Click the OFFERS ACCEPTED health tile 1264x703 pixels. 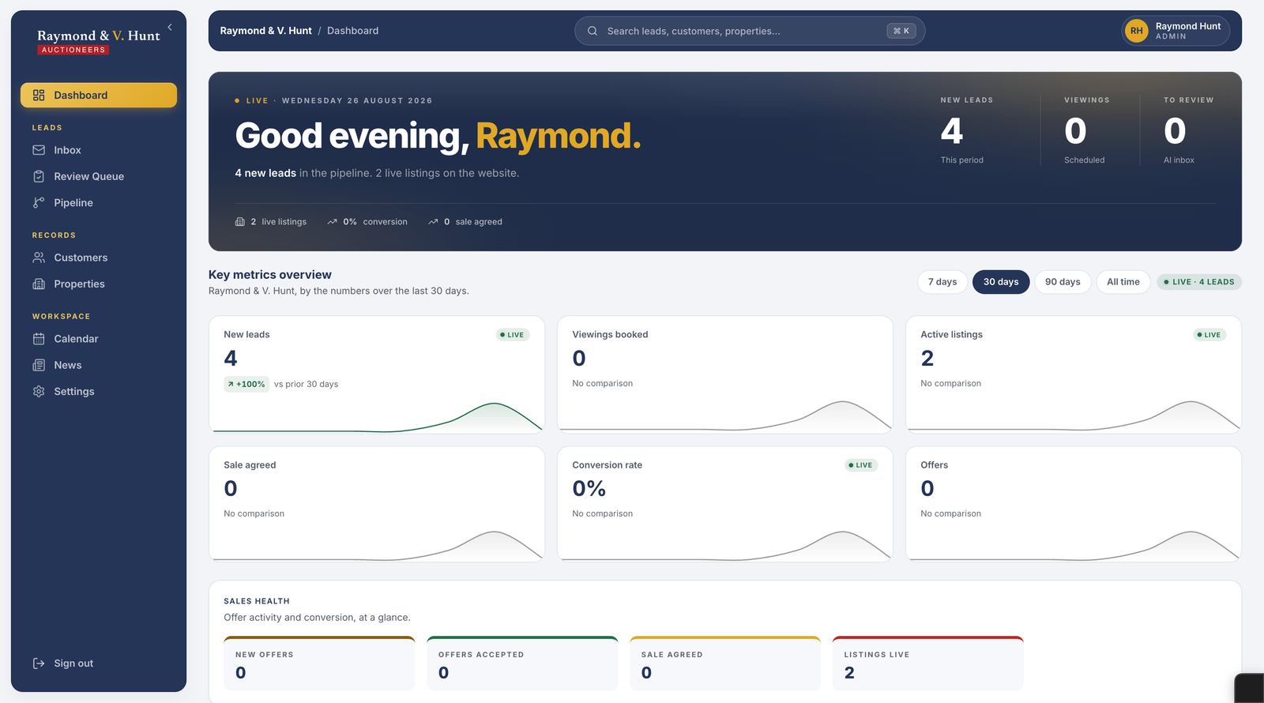(x=522, y=664)
